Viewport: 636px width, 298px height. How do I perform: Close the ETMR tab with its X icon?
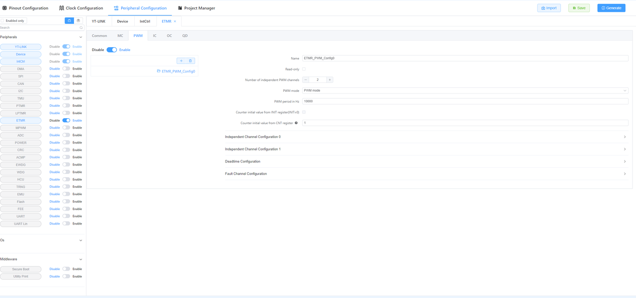click(175, 21)
